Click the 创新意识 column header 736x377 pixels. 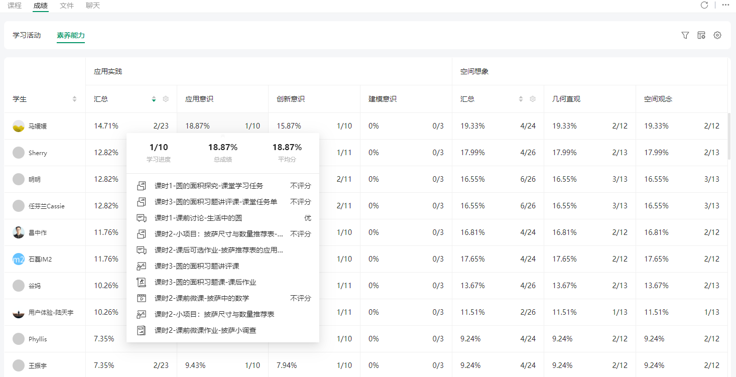pos(291,99)
